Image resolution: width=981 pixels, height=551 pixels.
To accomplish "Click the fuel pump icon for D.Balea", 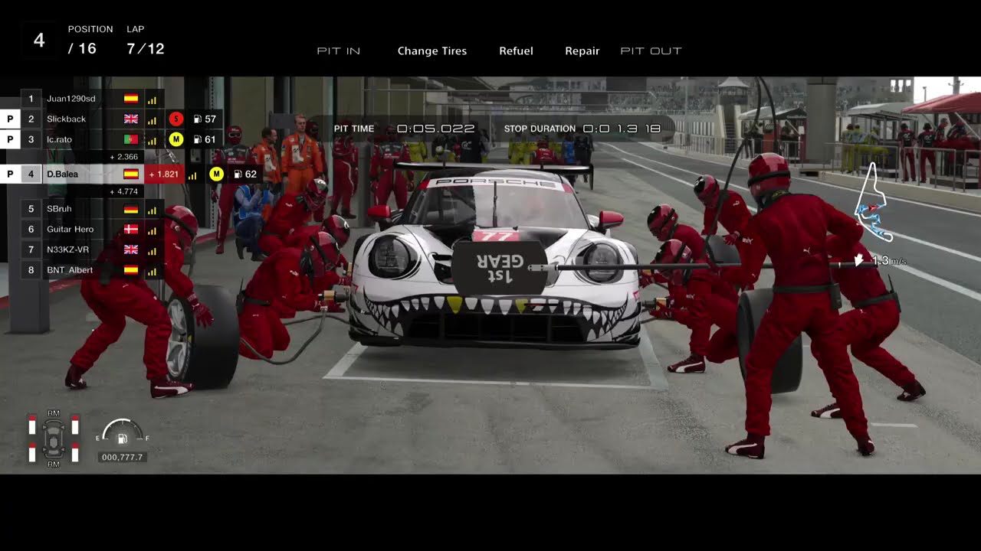I will pos(238,174).
